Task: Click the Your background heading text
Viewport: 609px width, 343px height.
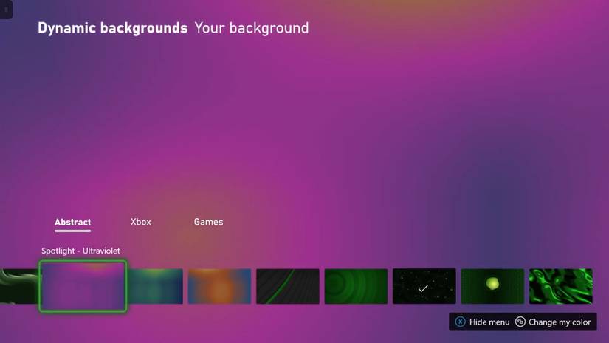Action: point(252,28)
